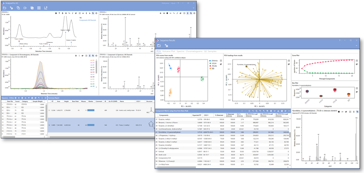Expand the AnalyzerPro ribbon with the chevron
364x173 pixels.
click(x=194, y=8)
